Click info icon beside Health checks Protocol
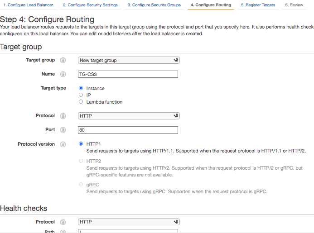The width and height of the screenshot is (314, 233). 63,222
